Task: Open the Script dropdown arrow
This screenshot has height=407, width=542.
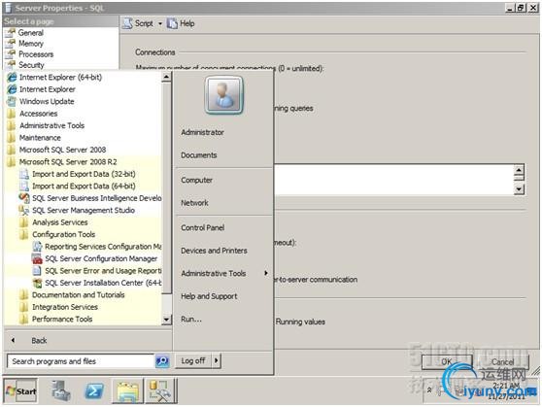Action: pyautogui.click(x=160, y=24)
